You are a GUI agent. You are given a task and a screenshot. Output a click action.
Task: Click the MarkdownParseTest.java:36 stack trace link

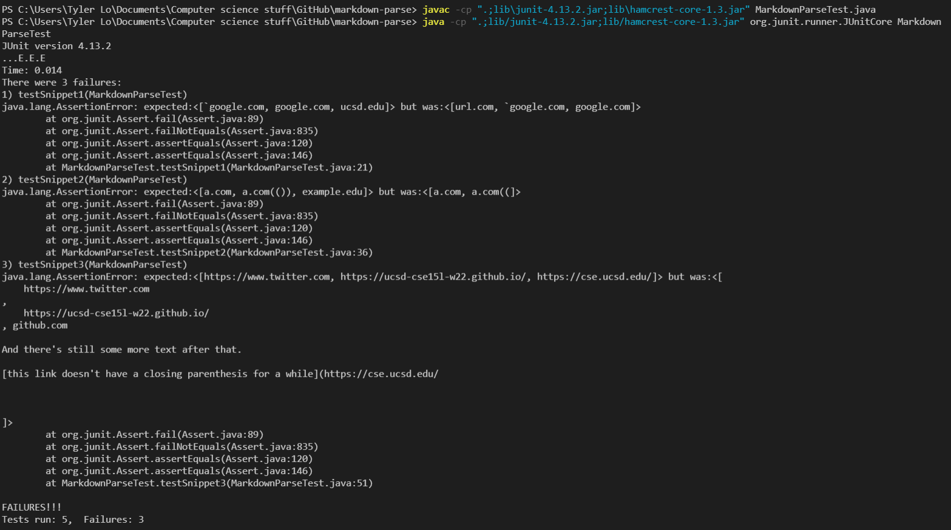[x=300, y=252]
